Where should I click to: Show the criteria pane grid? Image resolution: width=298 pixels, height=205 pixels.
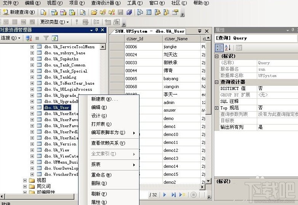tap(14, 22)
